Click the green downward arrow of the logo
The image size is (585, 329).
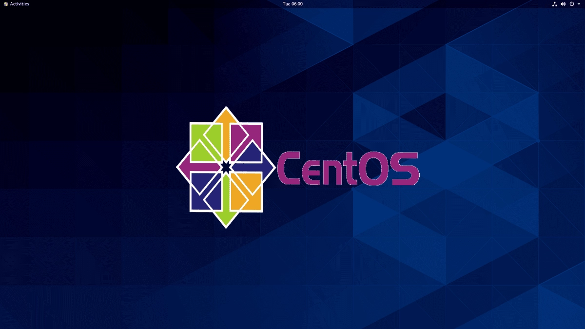pos(226,214)
